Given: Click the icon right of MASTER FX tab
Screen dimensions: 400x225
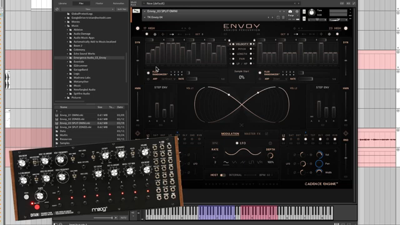Looking at the screenshot, I should click(267, 134).
